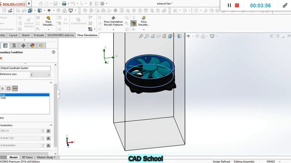Select the highlighted wall type list row
This screenshot has height=163, width=291.
[25, 95]
